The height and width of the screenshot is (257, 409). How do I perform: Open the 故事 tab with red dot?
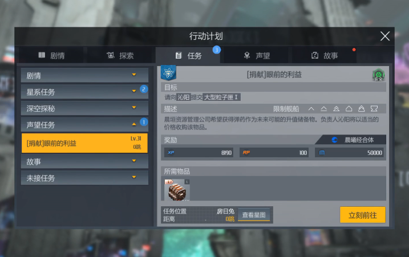click(325, 55)
